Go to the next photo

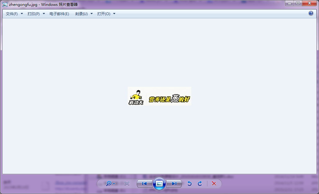tap(174, 184)
